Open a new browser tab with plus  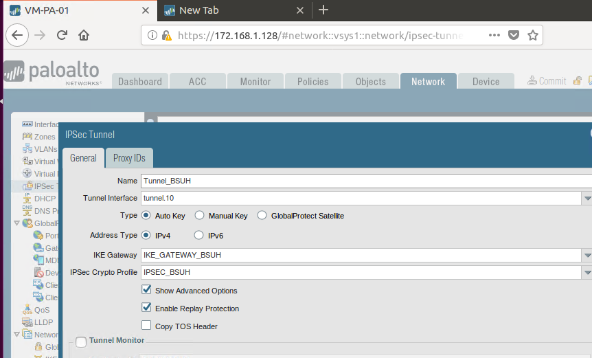pyautogui.click(x=323, y=10)
